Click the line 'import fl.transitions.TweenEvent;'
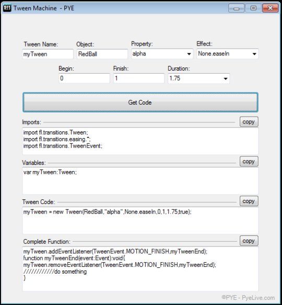282x305 pixels. 63,146
